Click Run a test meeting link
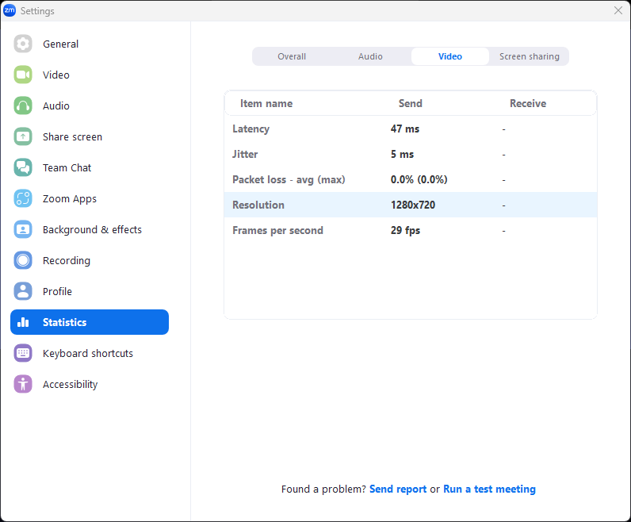Screen dimensions: 631x522 pos(489,489)
